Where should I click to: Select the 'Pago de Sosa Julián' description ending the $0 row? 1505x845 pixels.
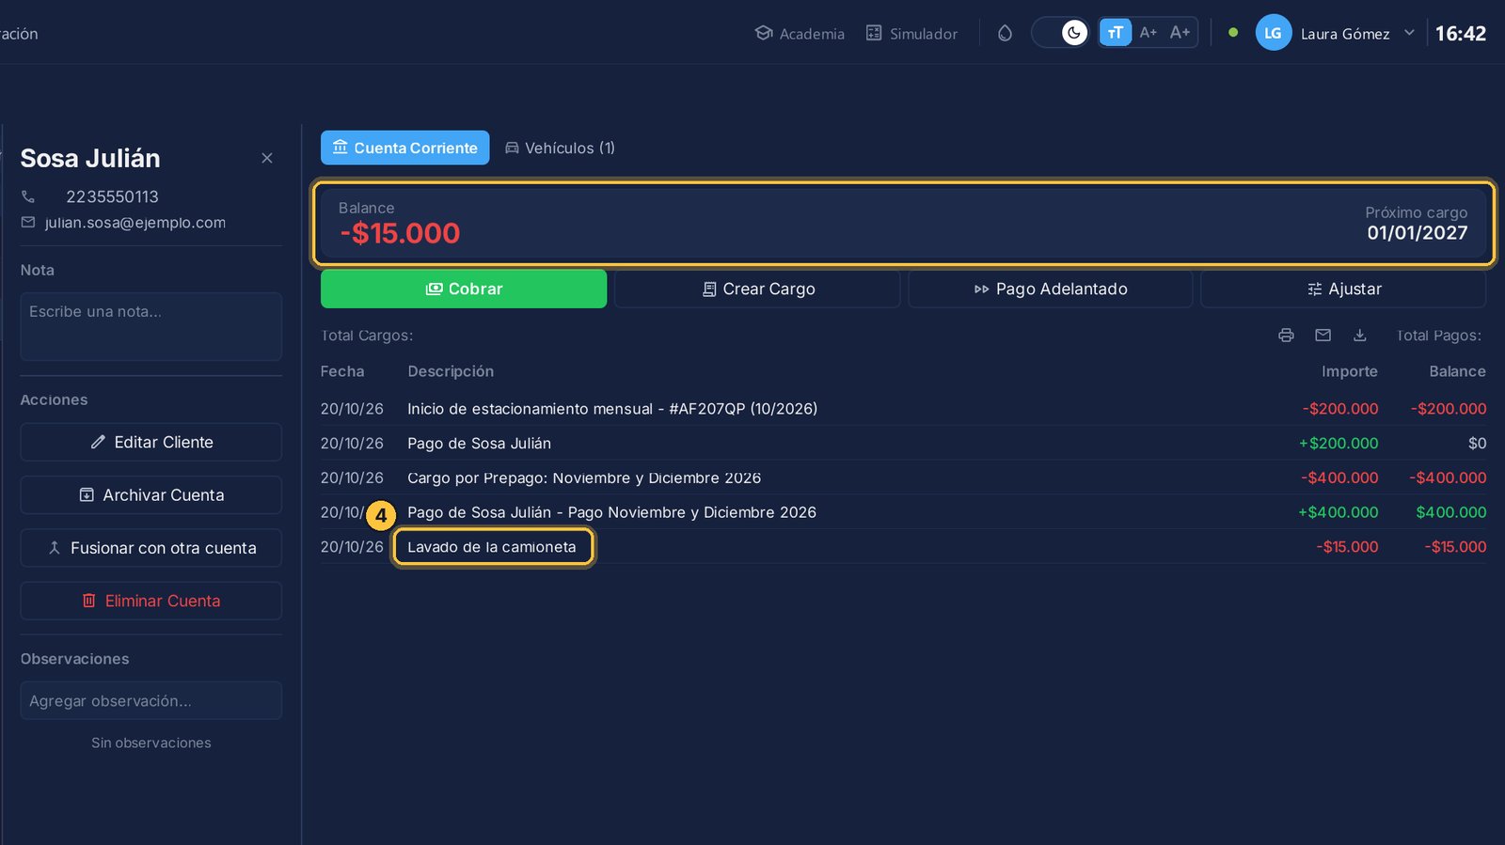click(479, 444)
